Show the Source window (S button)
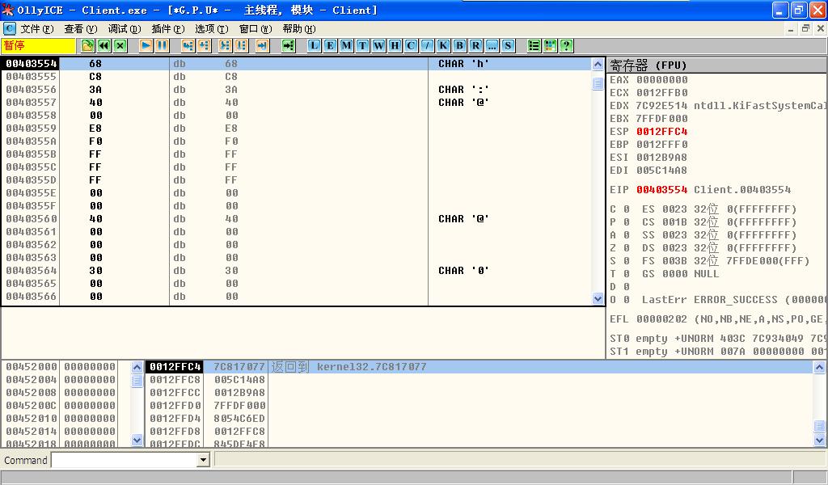Viewport: 828px width, 485px height. coord(509,45)
